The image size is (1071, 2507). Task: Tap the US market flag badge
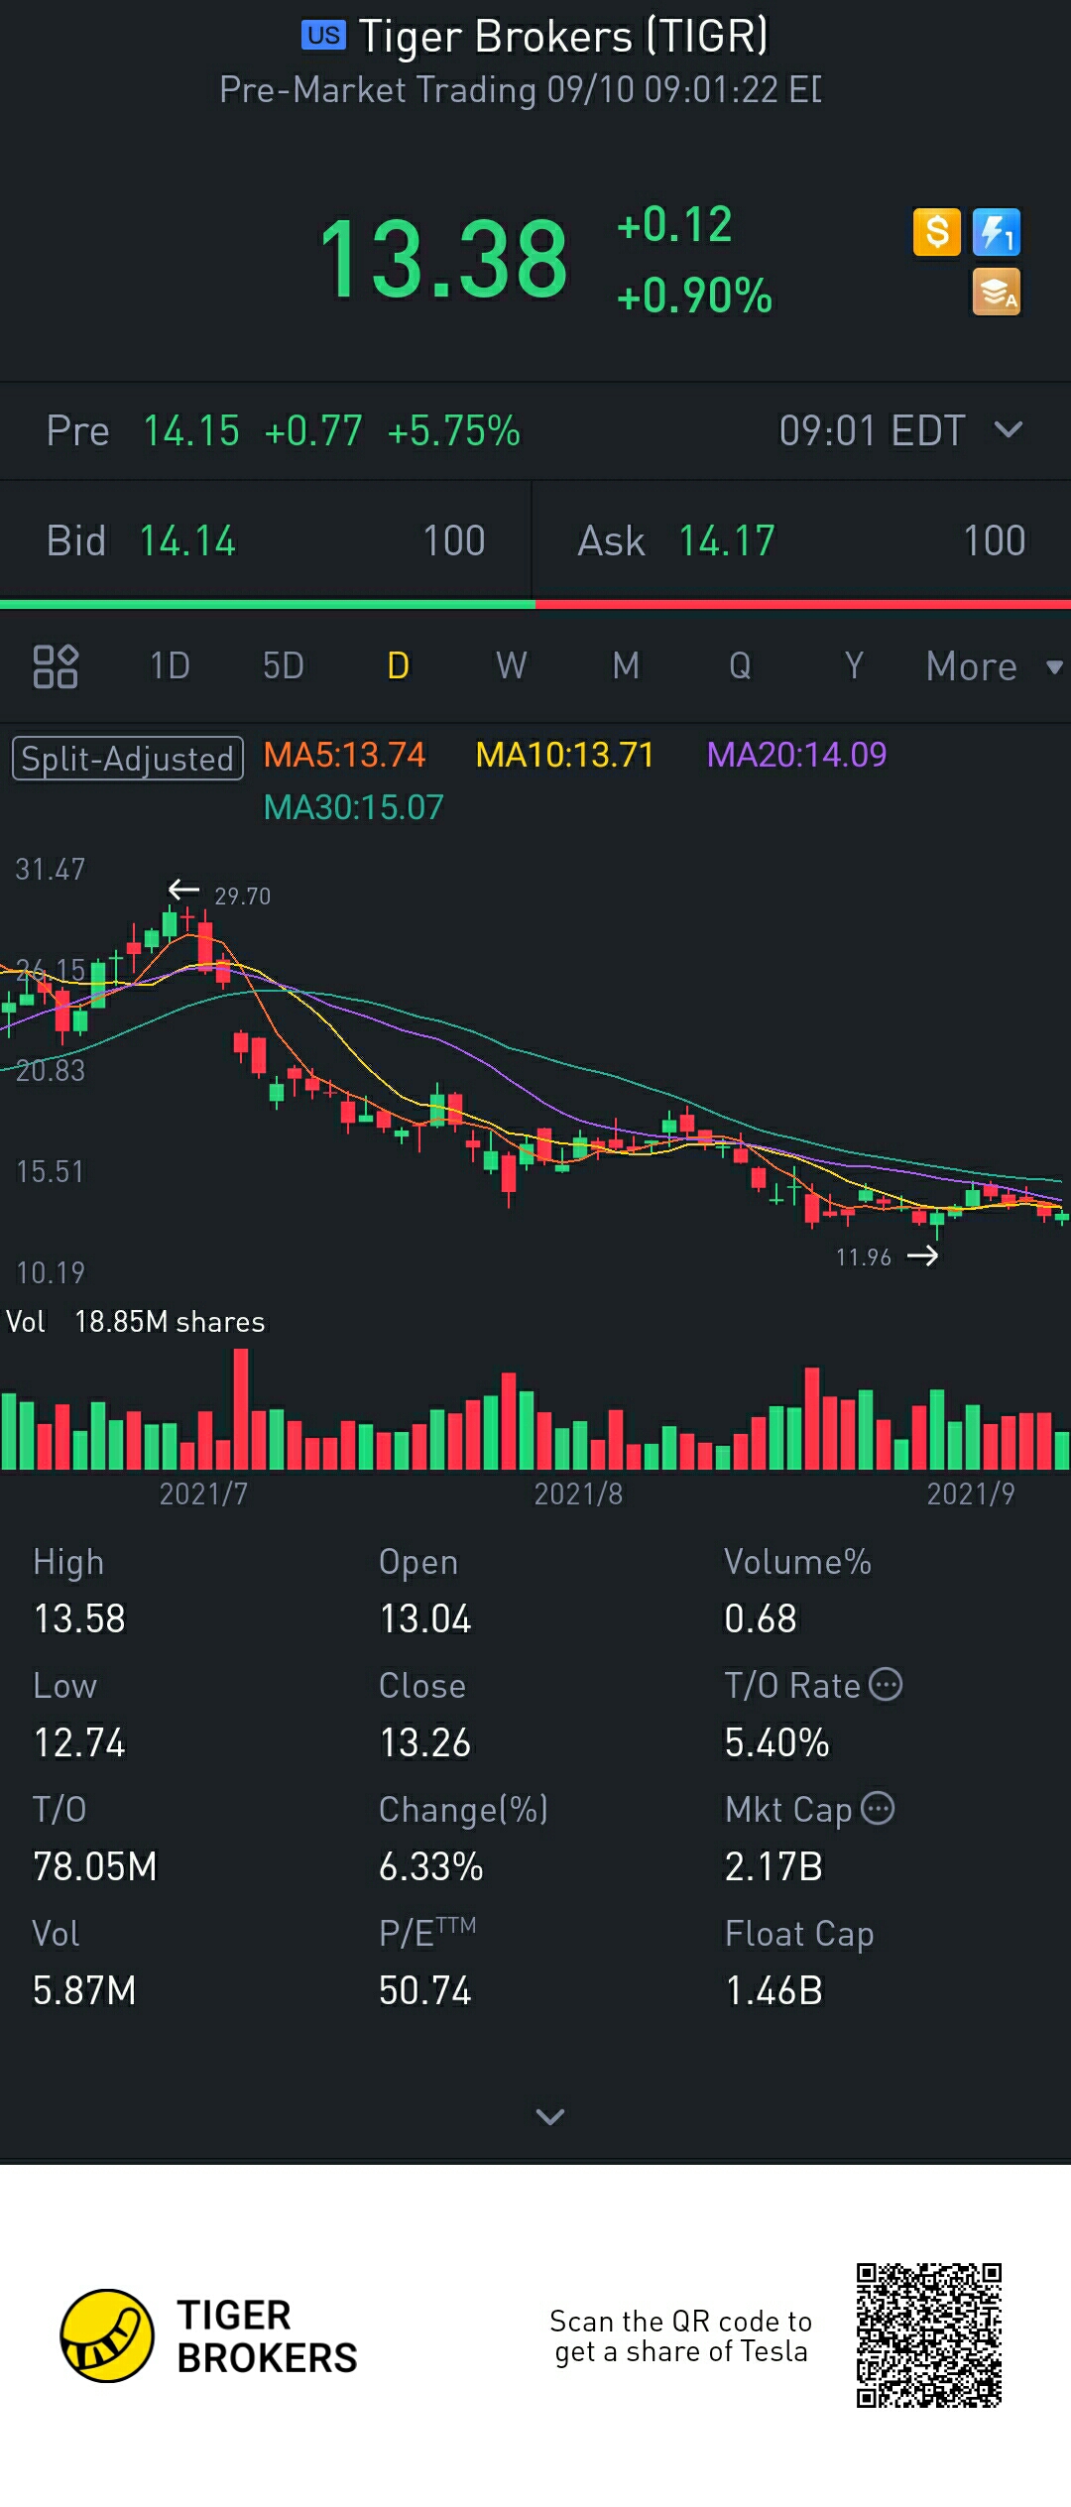pyautogui.click(x=323, y=36)
